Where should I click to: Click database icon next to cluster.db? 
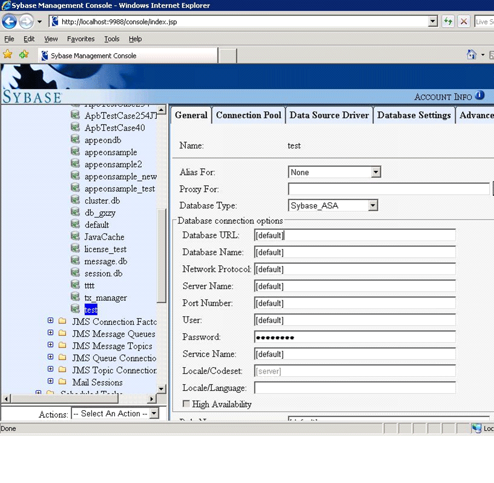click(x=75, y=200)
